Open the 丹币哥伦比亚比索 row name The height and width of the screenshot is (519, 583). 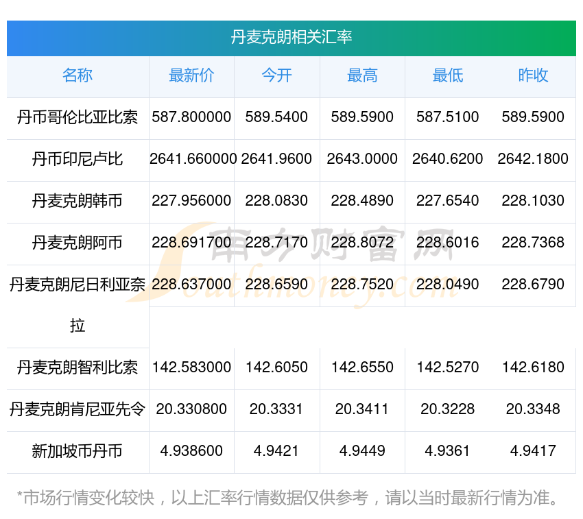pos(78,117)
